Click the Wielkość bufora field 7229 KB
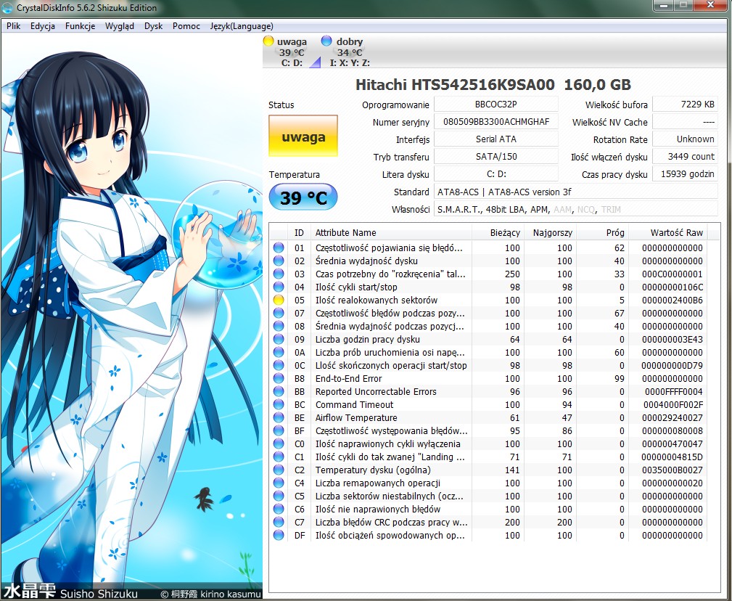 pyautogui.click(x=685, y=104)
